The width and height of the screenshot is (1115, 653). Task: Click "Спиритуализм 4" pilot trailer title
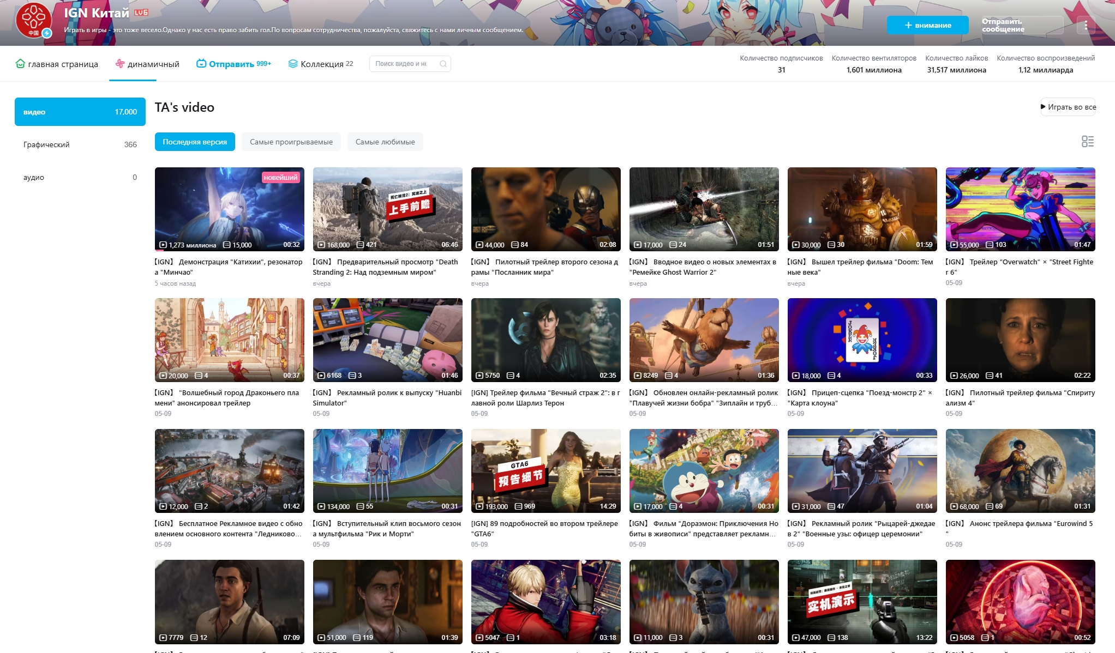1021,398
